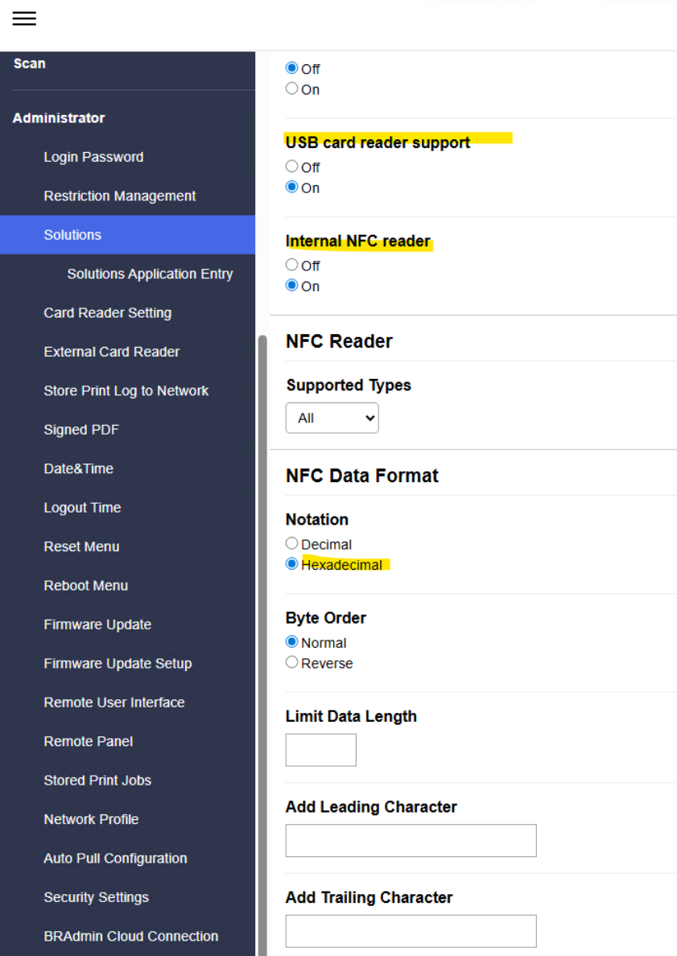Open the Administrator section
The height and width of the screenshot is (956, 677).
click(x=59, y=118)
